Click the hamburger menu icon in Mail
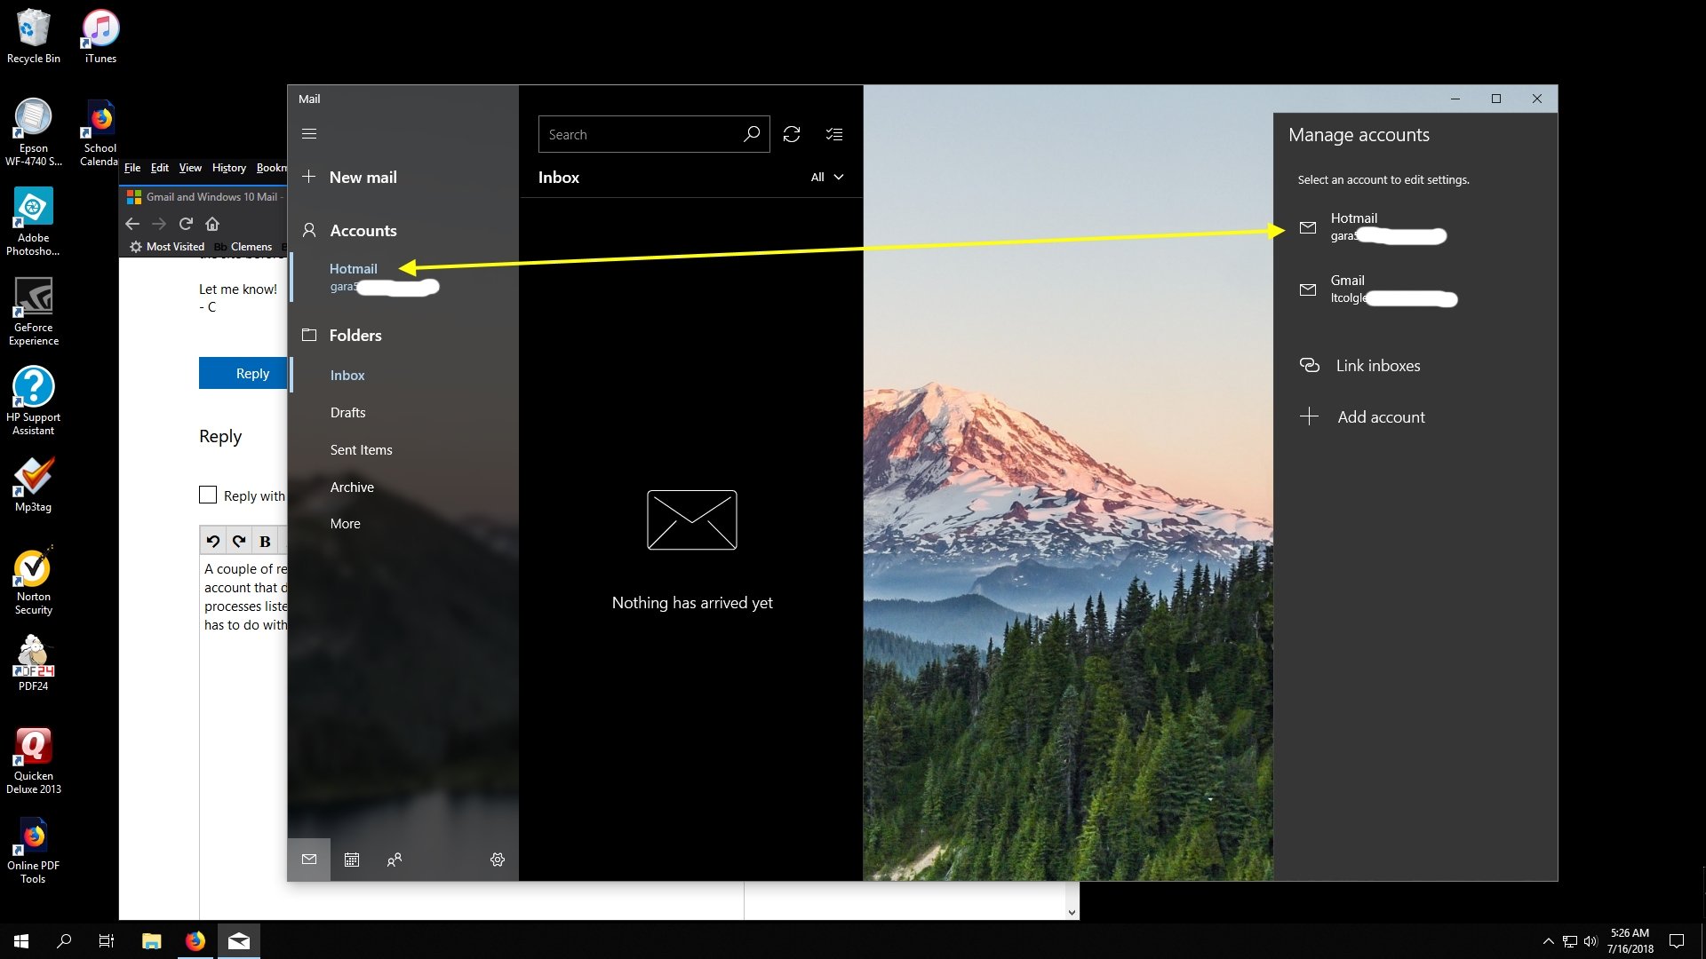Image resolution: width=1706 pixels, height=959 pixels. [309, 134]
